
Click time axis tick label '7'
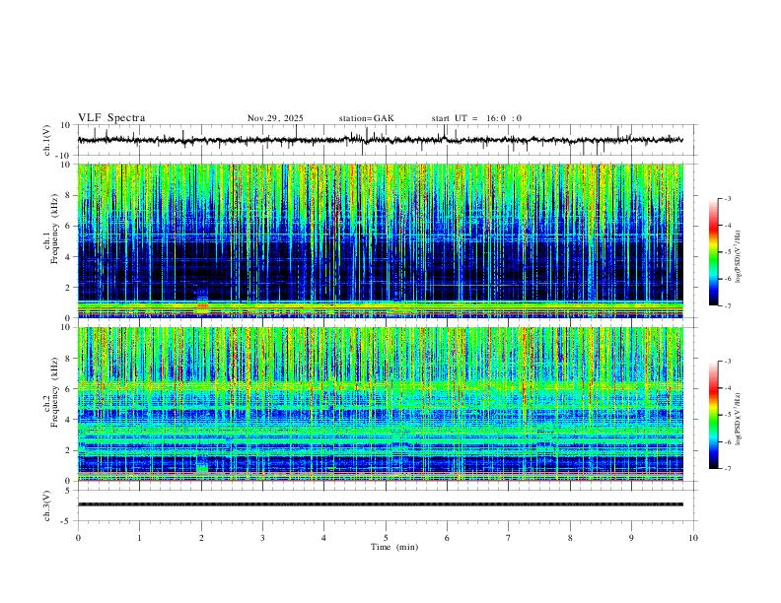(509, 538)
